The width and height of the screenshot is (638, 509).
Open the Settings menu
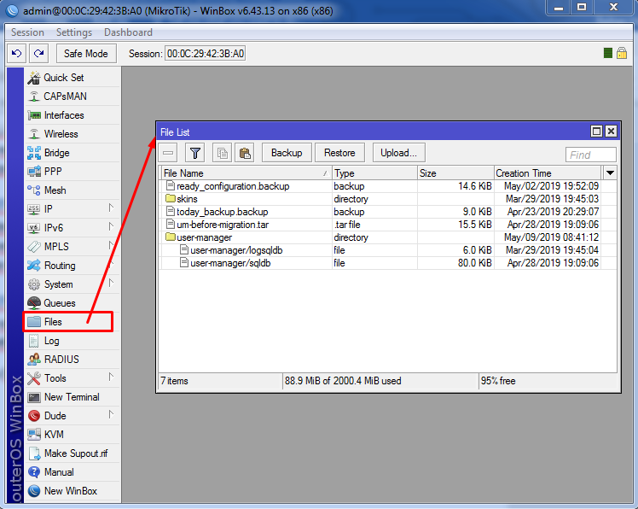pos(74,32)
